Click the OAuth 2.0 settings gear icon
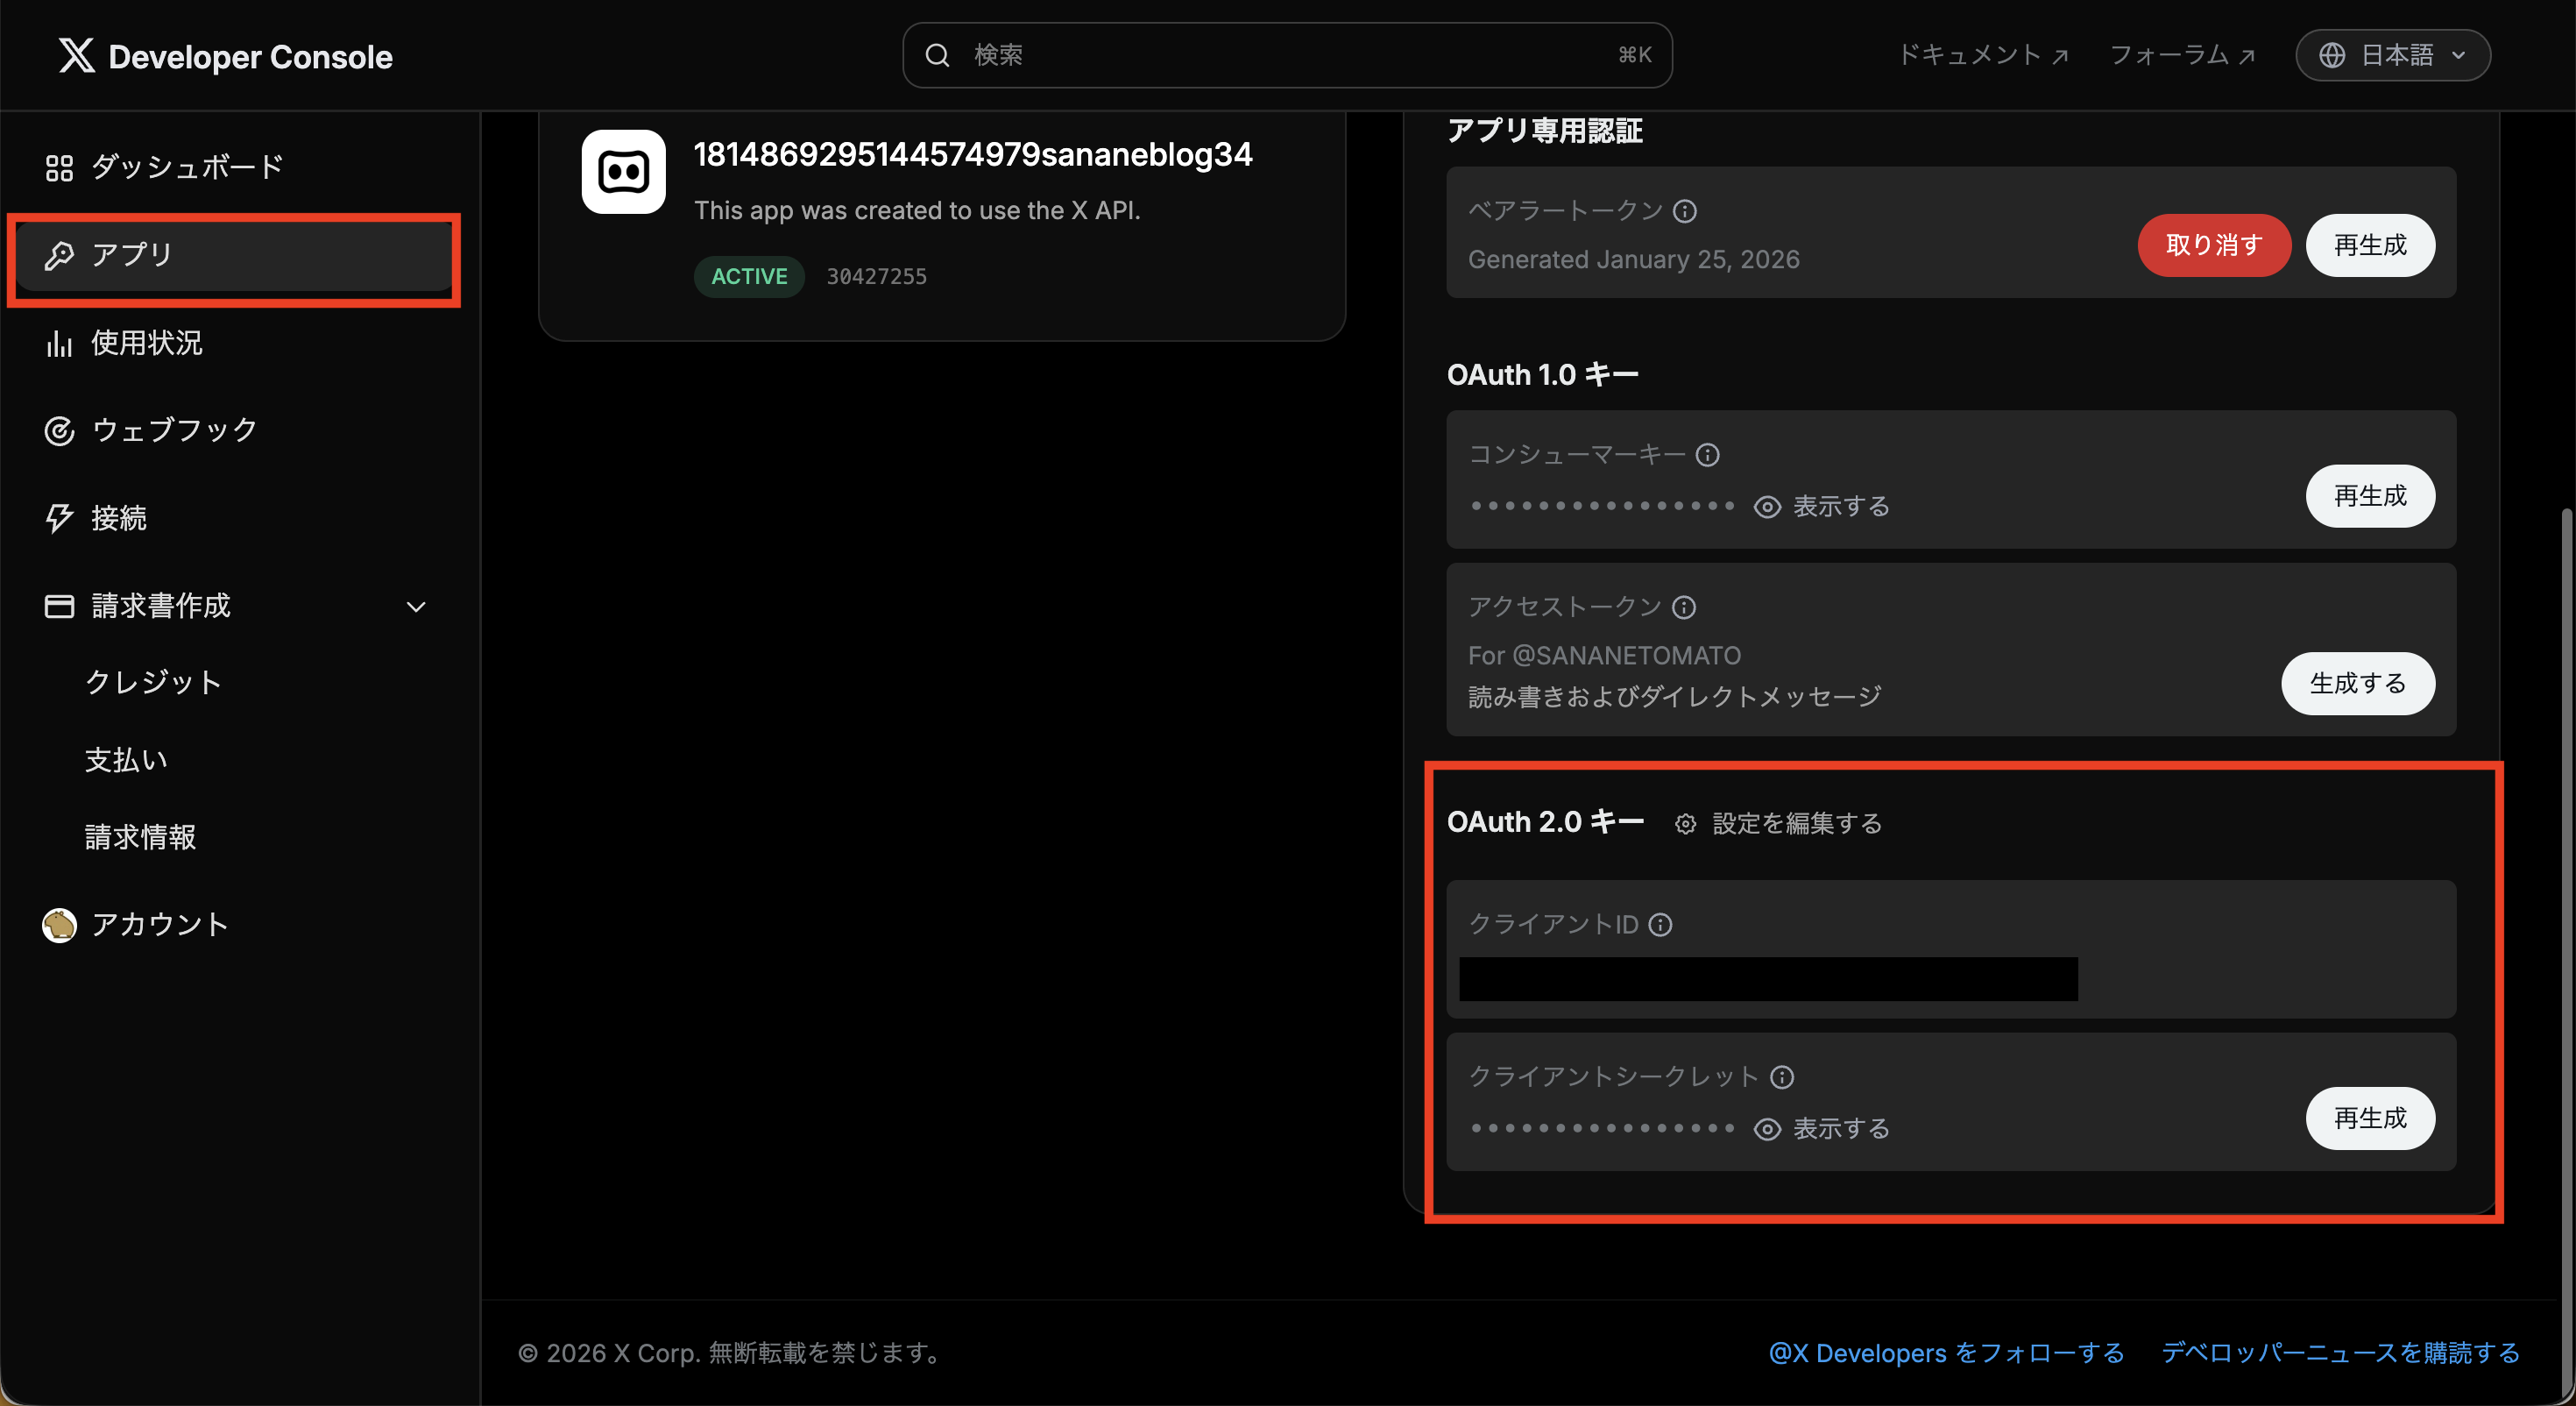 1685,824
